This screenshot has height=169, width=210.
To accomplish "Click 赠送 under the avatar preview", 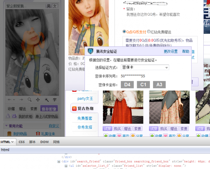I will [22, 109].
